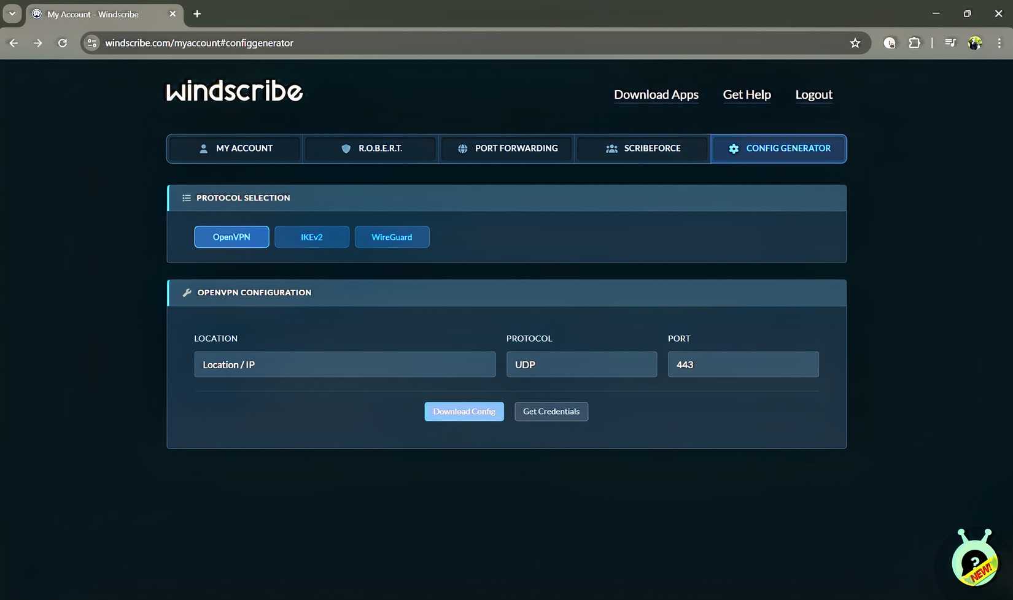Image resolution: width=1013 pixels, height=600 pixels.
Task: Click the reload page icon
Action: click(62, 43)
